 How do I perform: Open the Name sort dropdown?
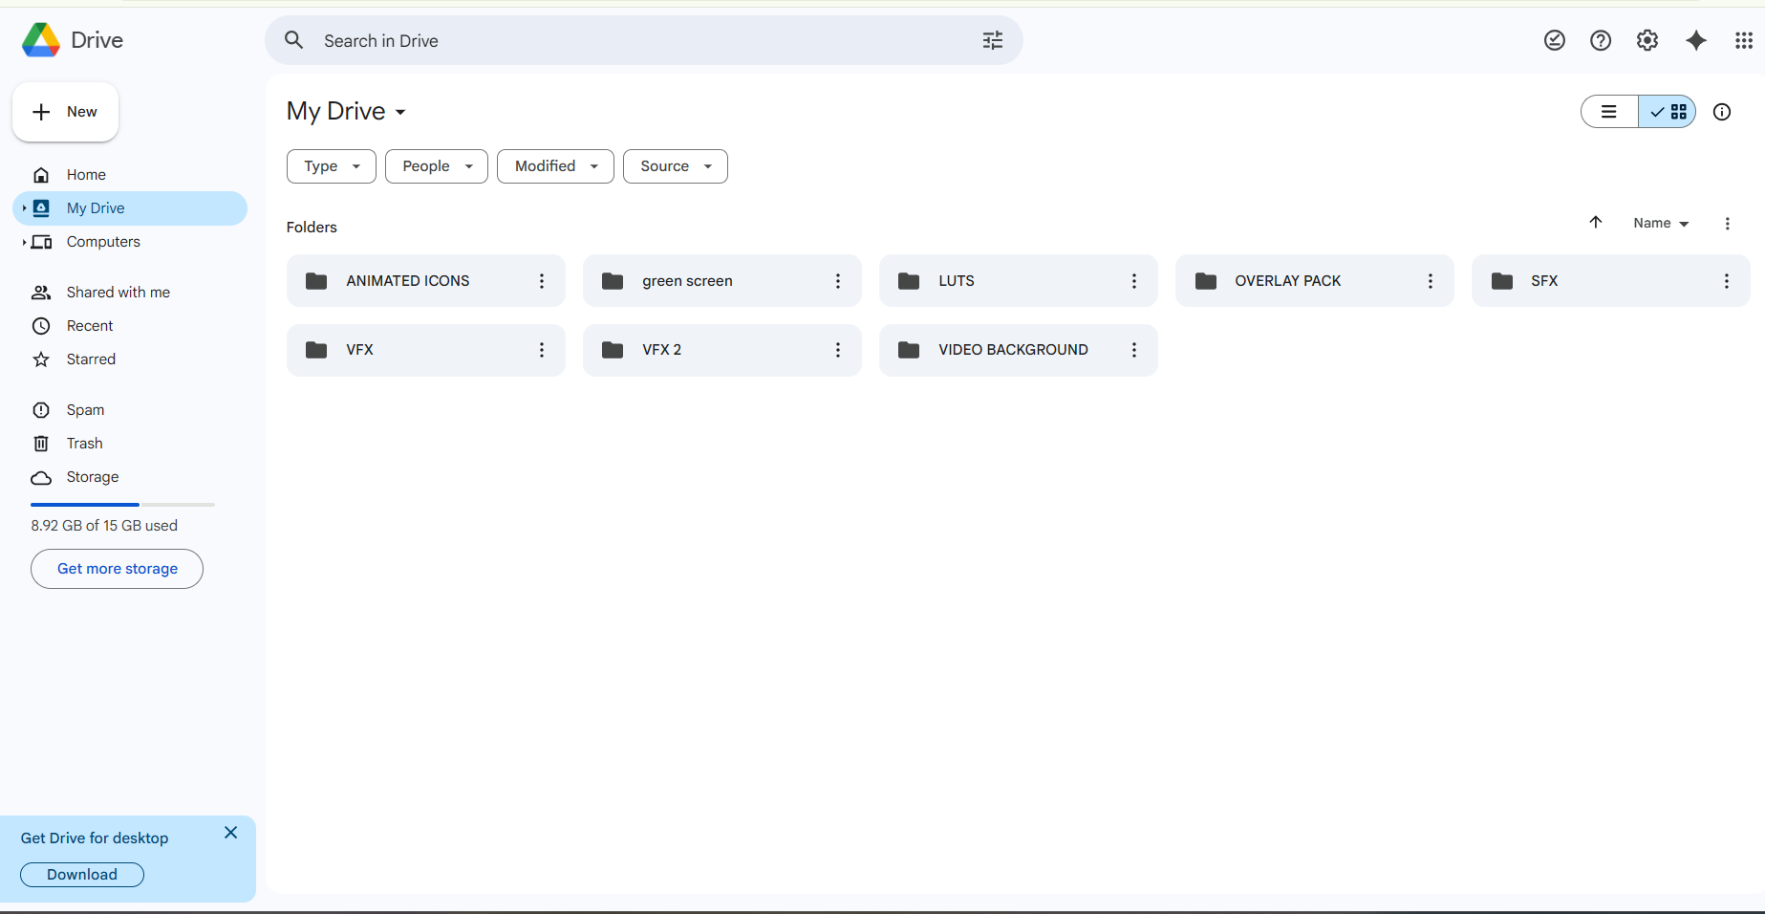1661,223
